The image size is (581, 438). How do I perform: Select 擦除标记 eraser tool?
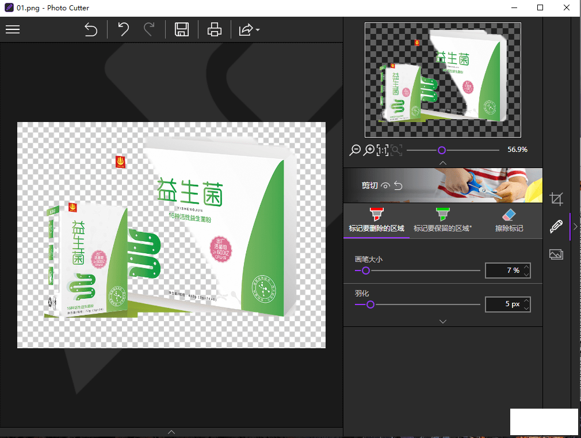(509, 220)
